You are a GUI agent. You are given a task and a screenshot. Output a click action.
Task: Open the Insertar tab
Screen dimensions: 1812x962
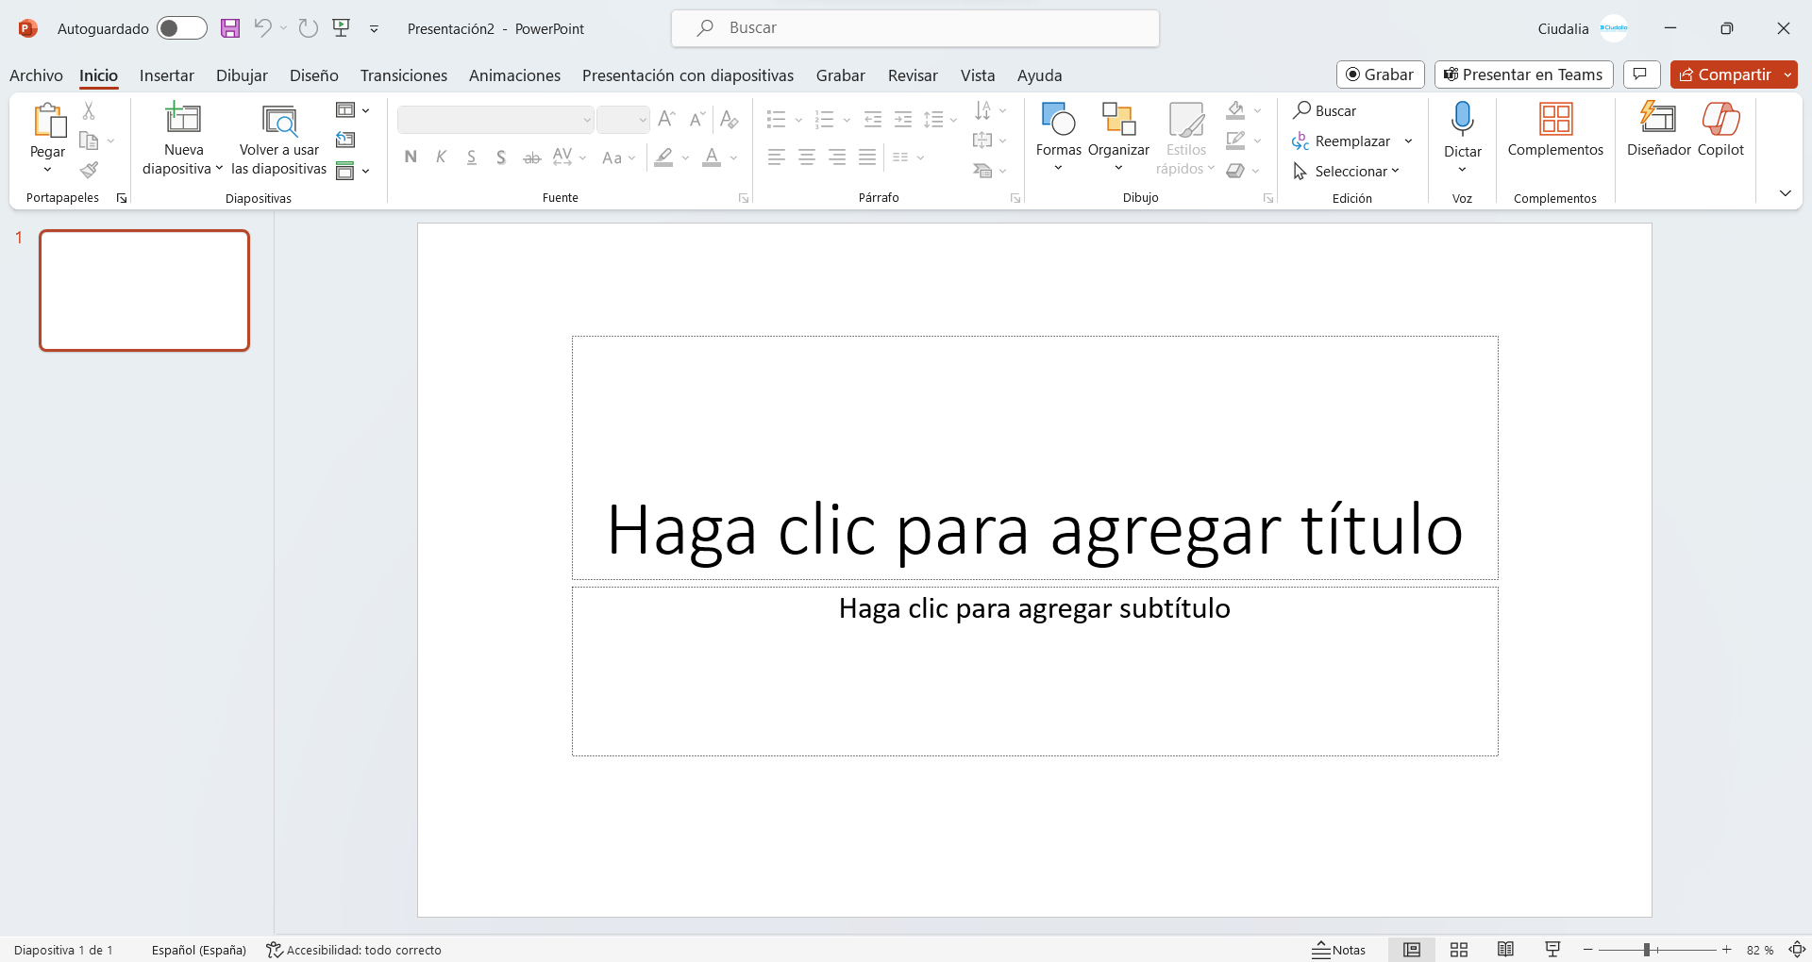point(166,75)
